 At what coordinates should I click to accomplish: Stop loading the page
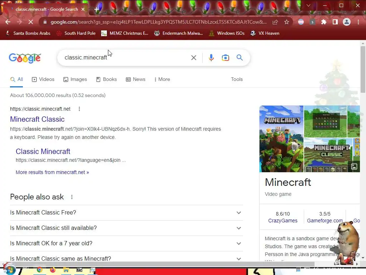point(31,22)
